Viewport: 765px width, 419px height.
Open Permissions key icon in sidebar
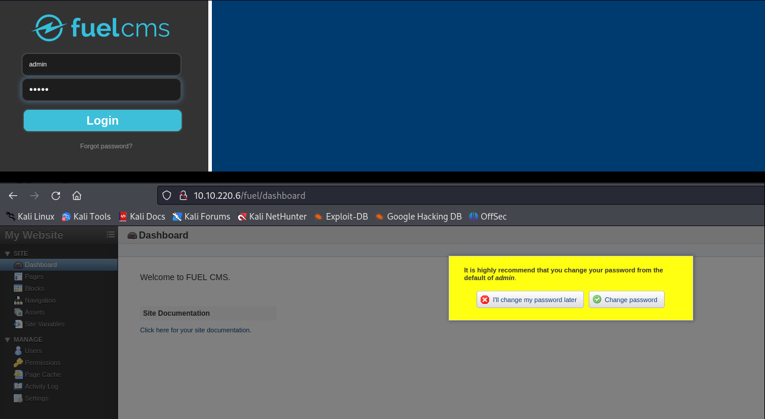click(18, 363)
